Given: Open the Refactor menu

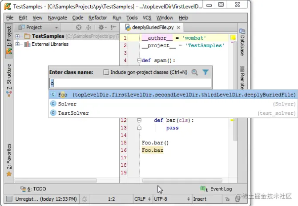Looking at the screenshot, I should [98, 18].
